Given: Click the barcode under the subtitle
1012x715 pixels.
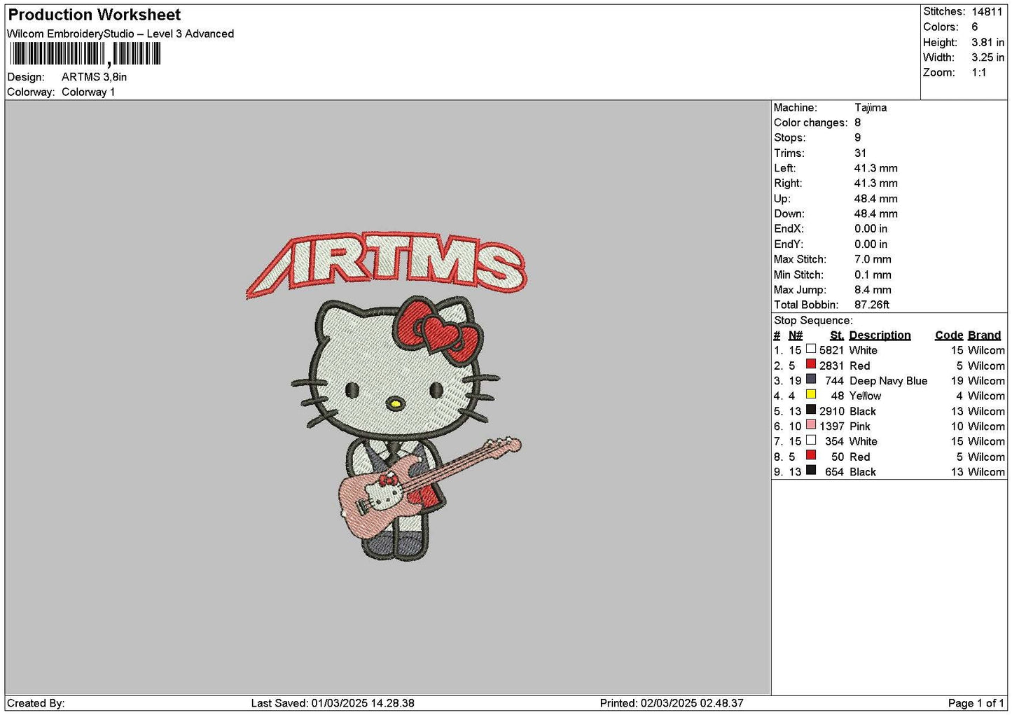Looking at the screenshot, I should click(85, 54).
